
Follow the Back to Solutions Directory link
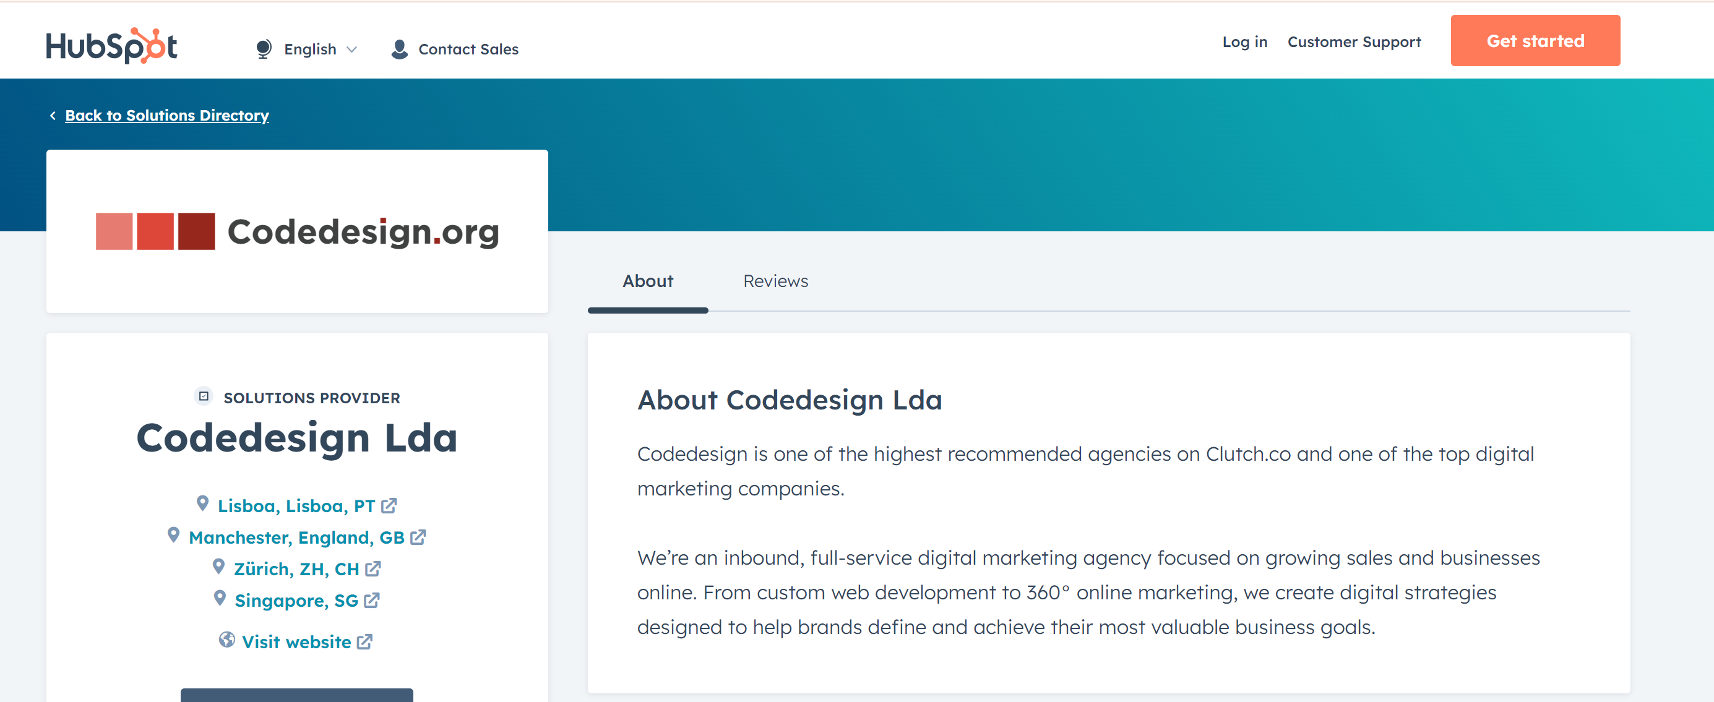point(167,116)
